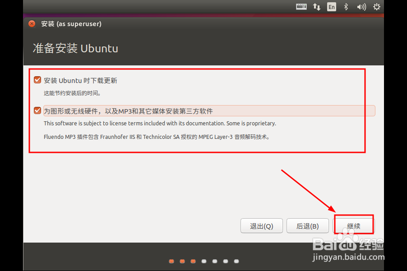Click the text 这能节约安装后的时间。
Screen dimensions: 407x271
pos(72,93)
